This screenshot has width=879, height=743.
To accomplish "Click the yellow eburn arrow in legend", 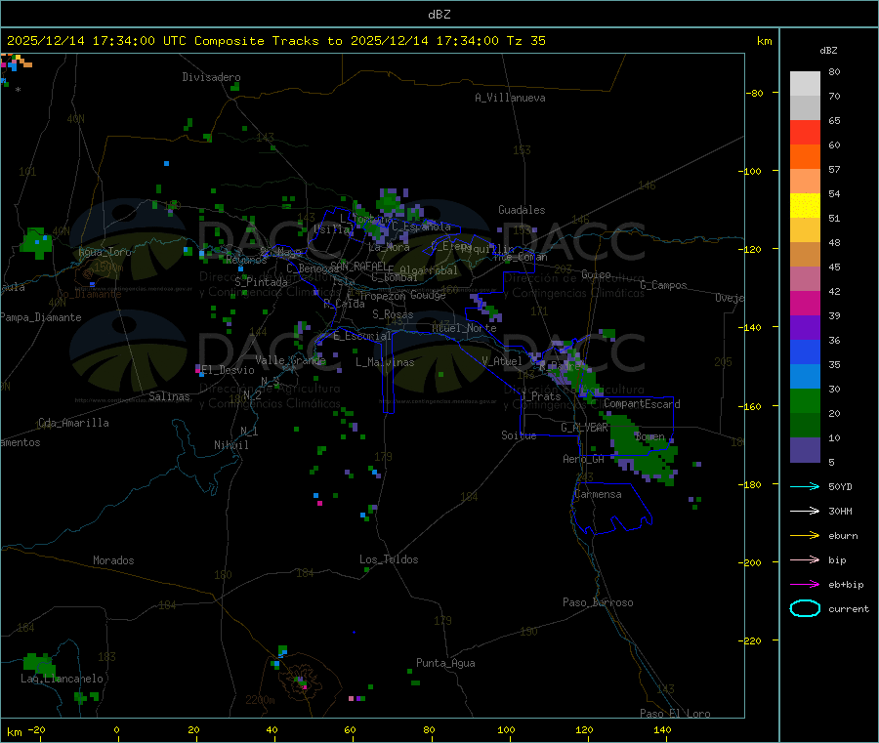I will [x=805, y=536].
